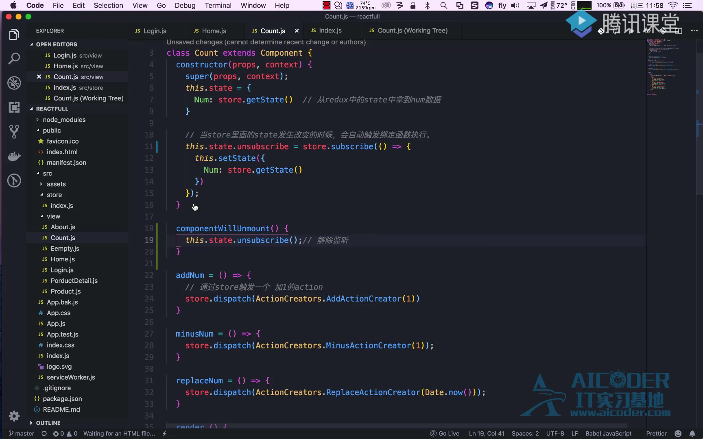Open favicon.ico in public folder
703x439 pixels.
pyautogui.click(x=63, y=141)
